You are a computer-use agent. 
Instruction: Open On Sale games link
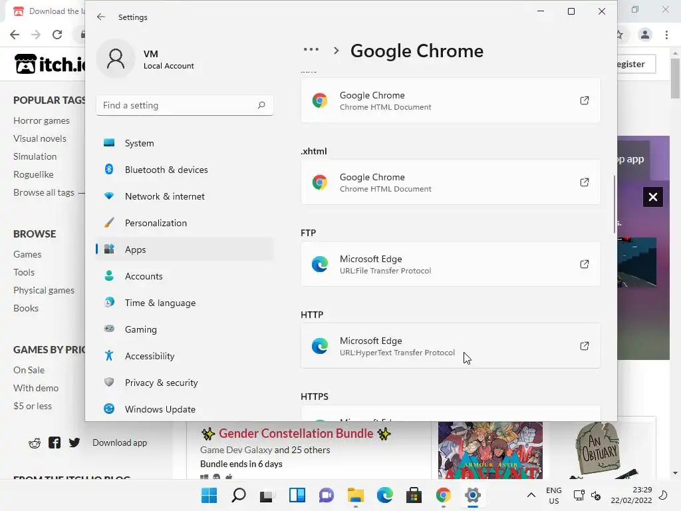pyautogui.click(x=29, y=370)
